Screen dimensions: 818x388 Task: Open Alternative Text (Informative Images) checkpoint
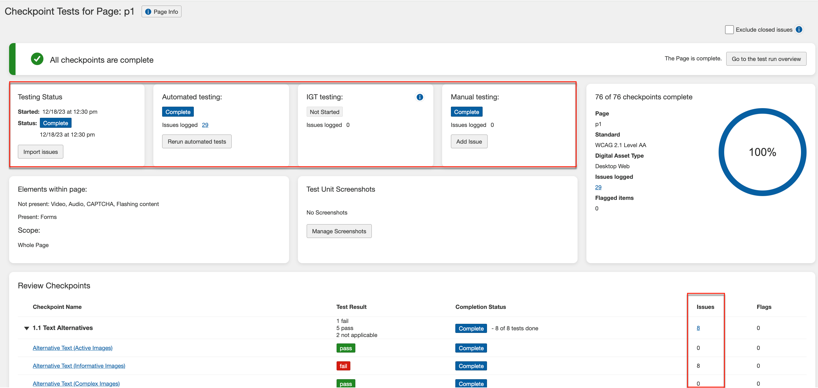[x=79, y=366]
